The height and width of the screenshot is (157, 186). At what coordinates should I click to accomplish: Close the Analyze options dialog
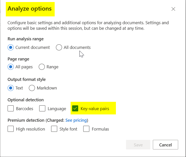coord(173,9)
